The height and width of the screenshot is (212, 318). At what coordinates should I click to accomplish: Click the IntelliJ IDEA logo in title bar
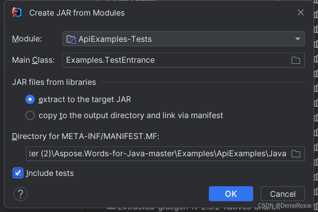click(17, 12)
